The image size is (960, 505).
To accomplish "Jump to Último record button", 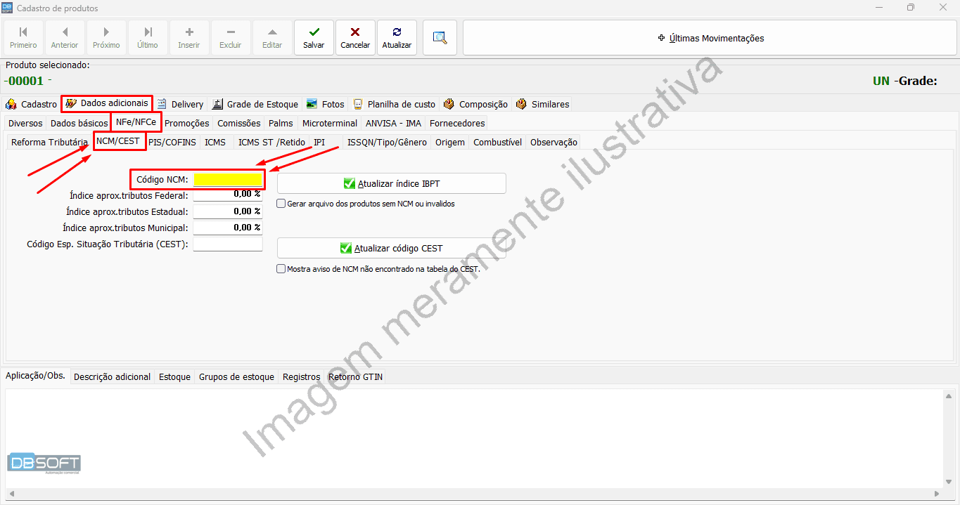I will pyautogui.click(x=148, y=38).
